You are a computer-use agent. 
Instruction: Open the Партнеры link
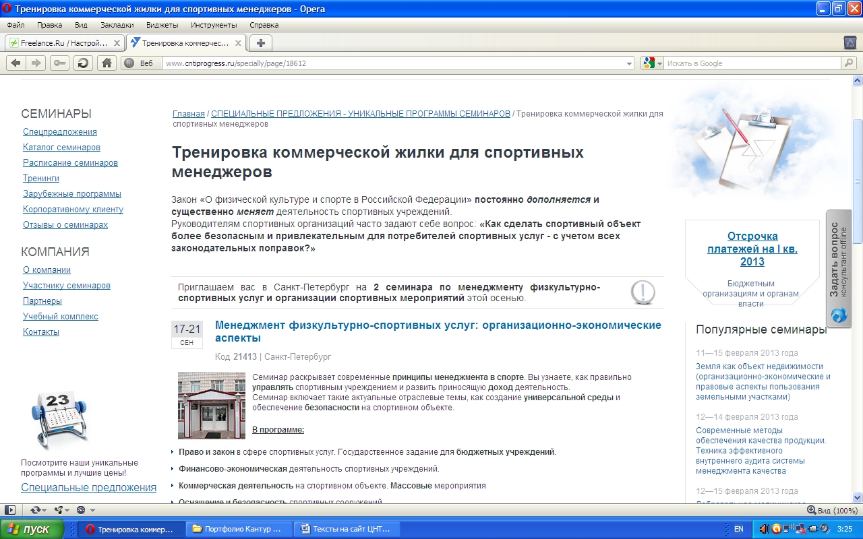pyautogui.click(x=42, y=301)
